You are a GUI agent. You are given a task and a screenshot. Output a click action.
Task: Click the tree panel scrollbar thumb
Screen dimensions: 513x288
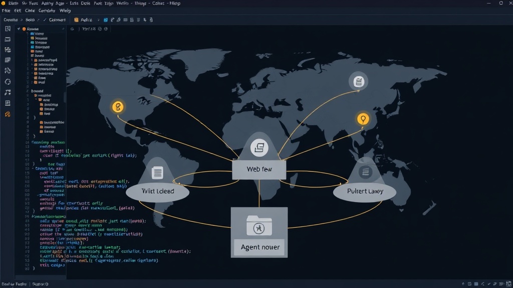click(65, 96)
